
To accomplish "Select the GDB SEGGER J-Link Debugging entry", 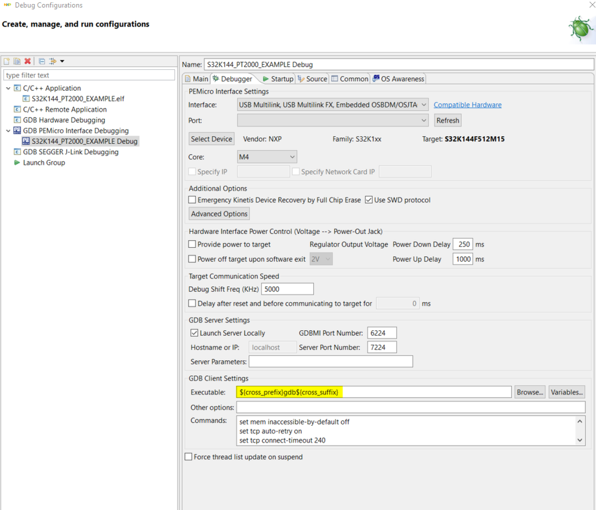I will point(71,152).
